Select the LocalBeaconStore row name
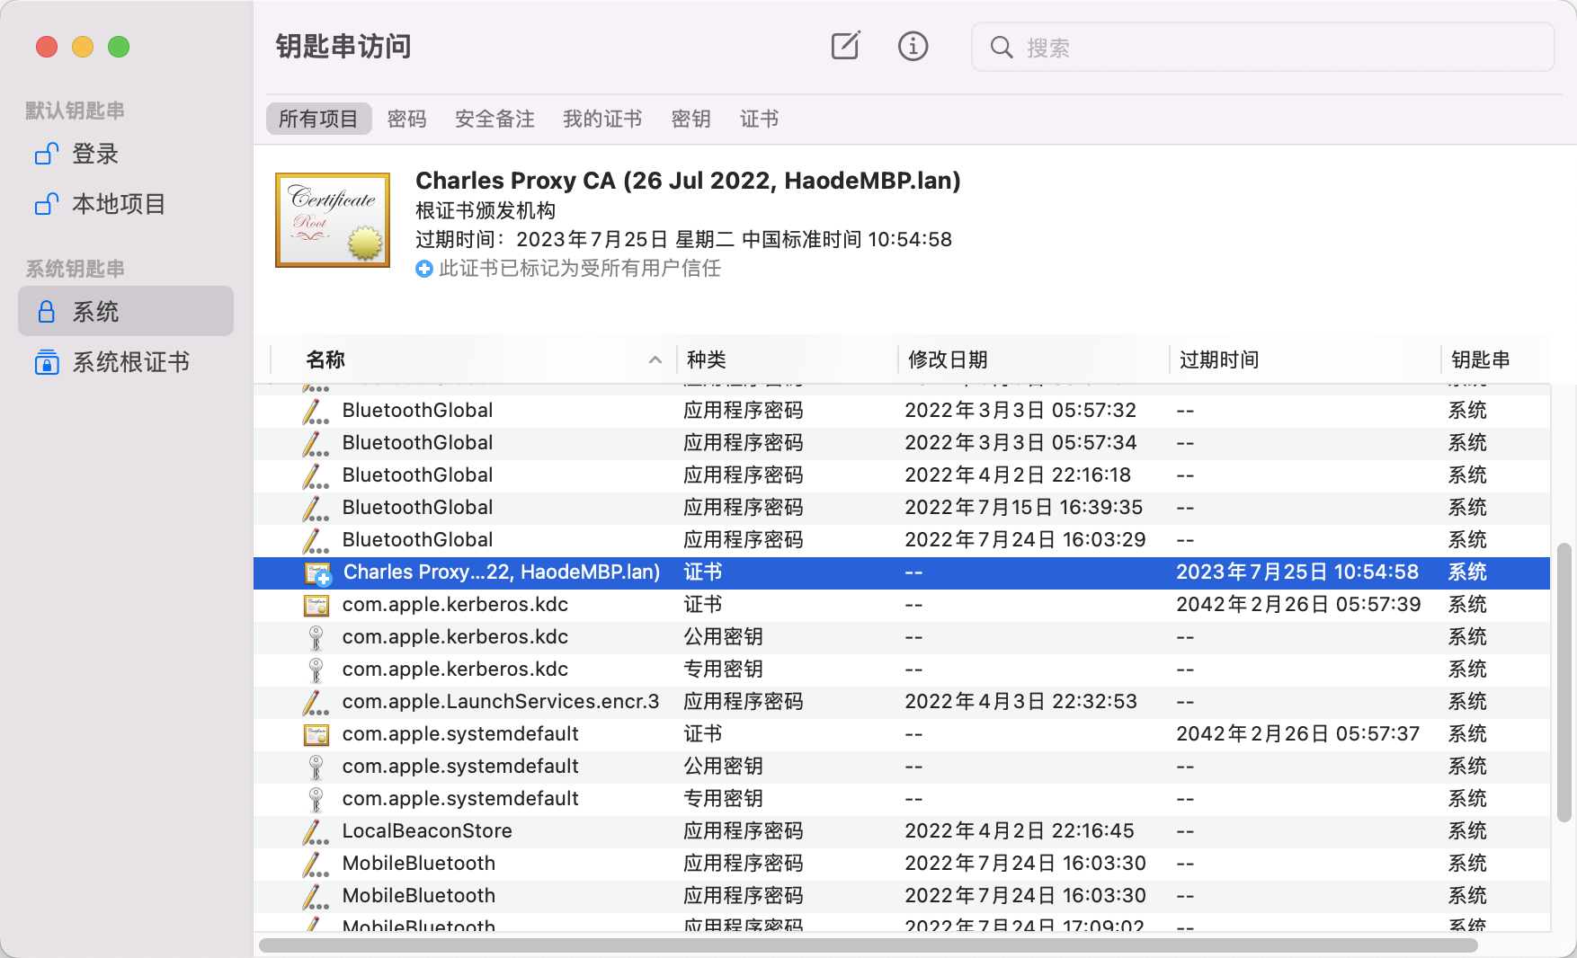Viewport: 1577px width, 958px height. point(427,831)
